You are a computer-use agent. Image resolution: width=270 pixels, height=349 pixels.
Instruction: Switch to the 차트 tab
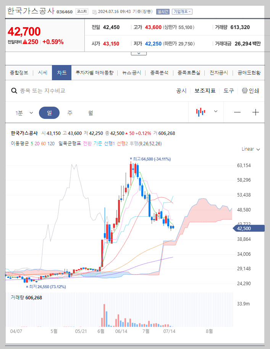point(61,73)
